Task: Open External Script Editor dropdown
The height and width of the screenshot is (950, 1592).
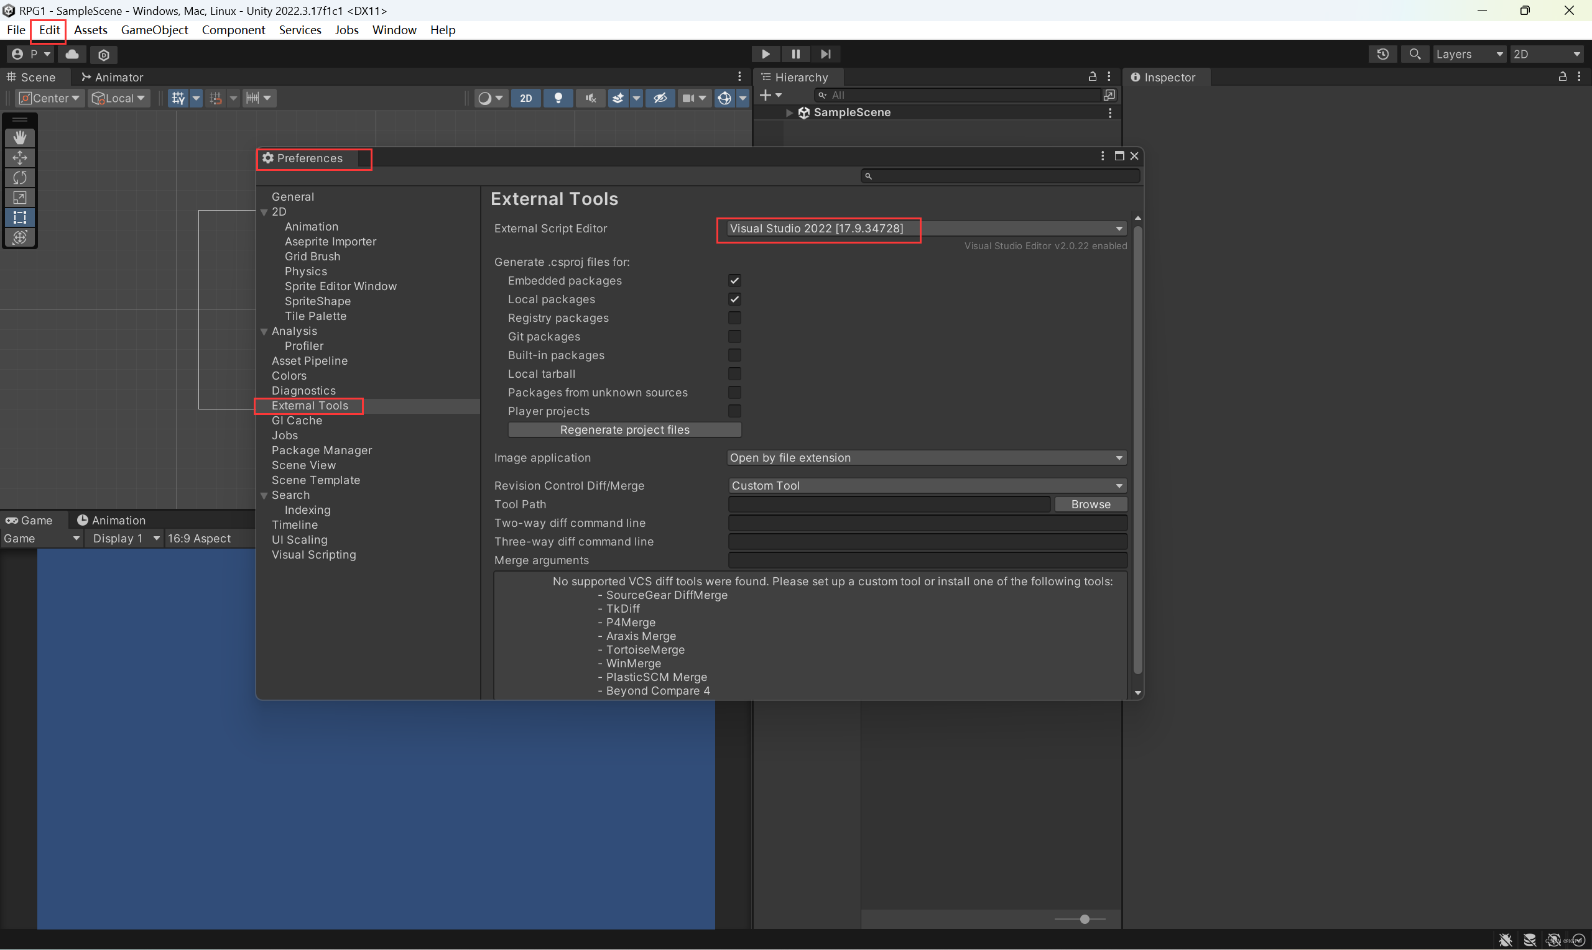Action: tap(925, 229)
